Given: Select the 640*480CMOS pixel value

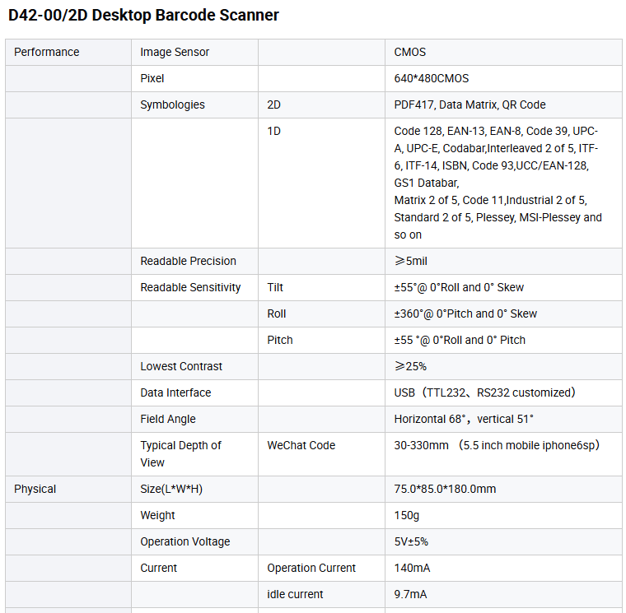Looking at the screenshot, I should click(x=432, y=78).
